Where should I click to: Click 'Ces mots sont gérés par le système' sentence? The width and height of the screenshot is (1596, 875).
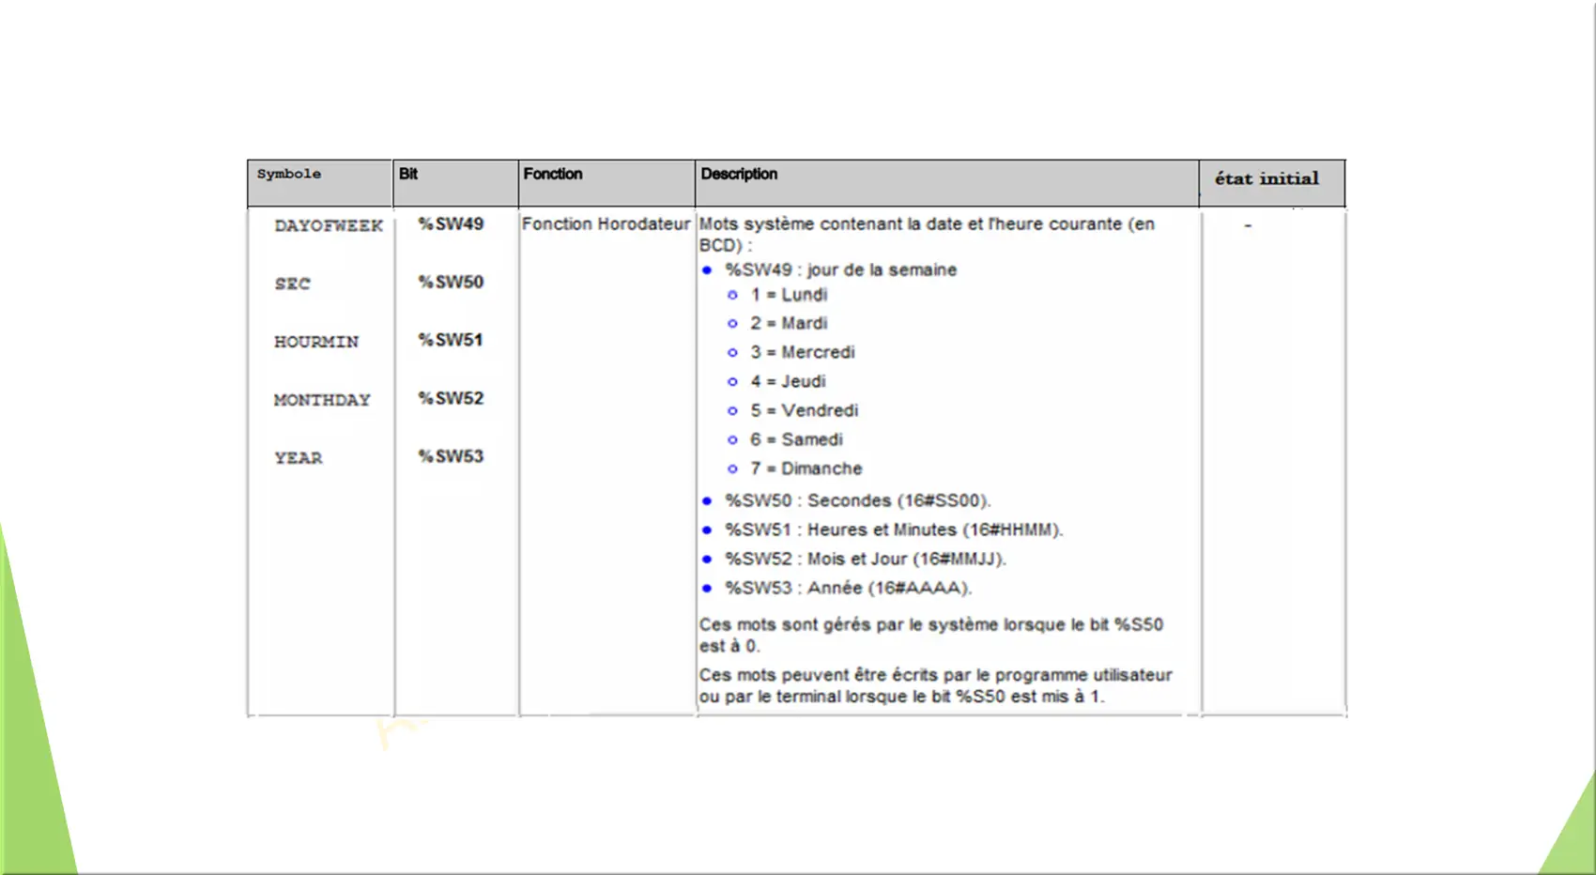[931, 636]
